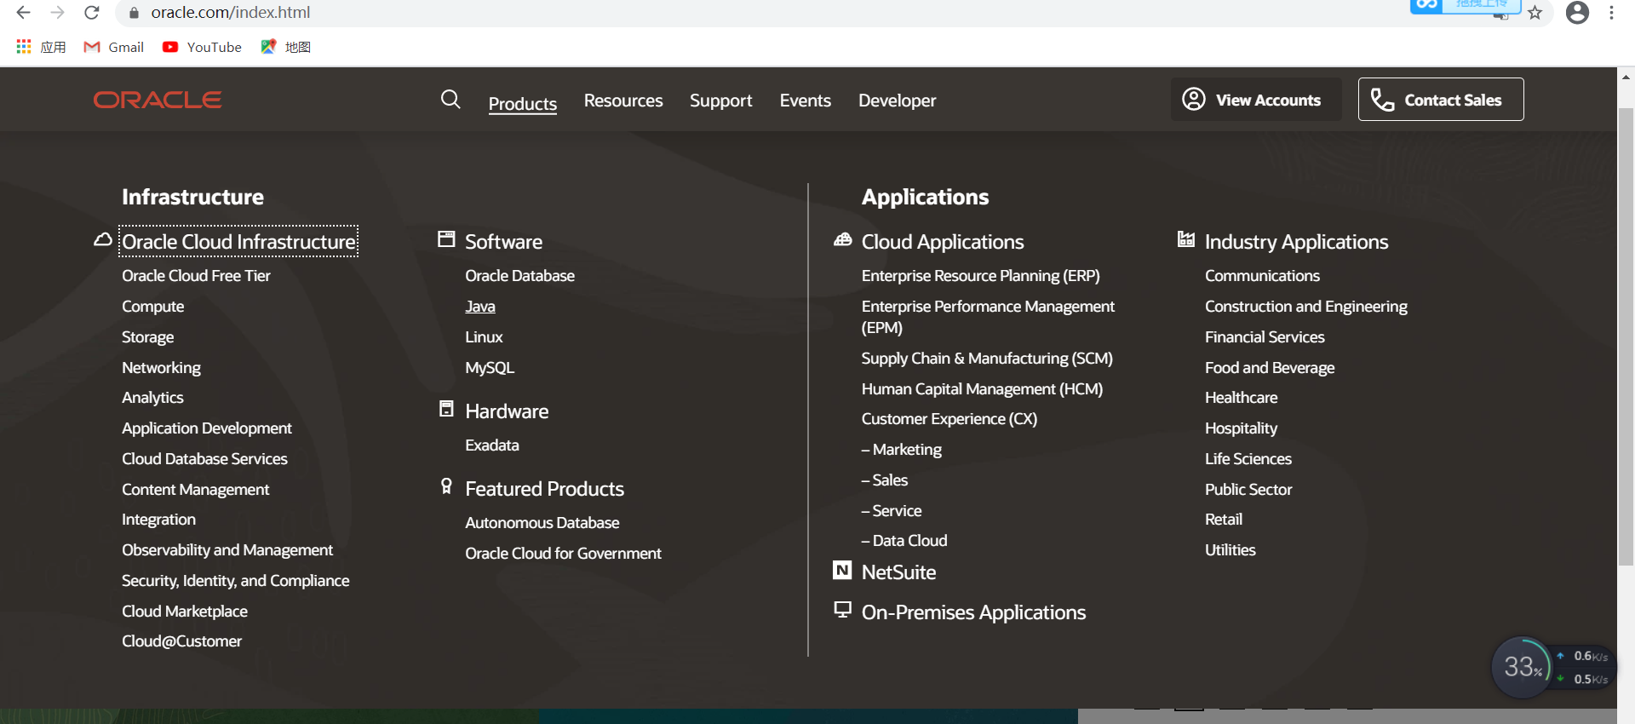Viewport: 1635px width, 724px height.
Task: Bookmark this page with star icon
Action: click(x=1535, y=13)
